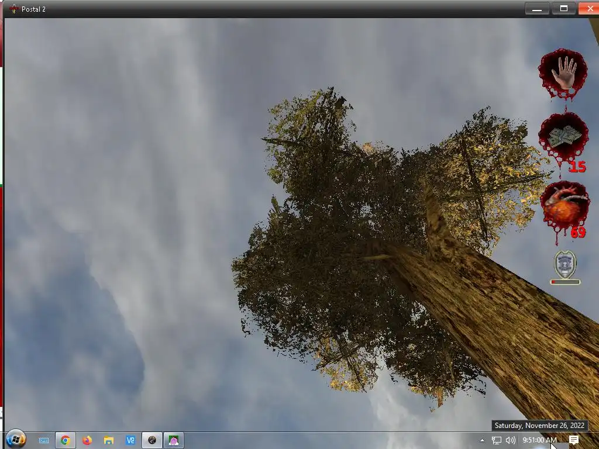Open the Windows Start orb
Screen dimensions: 599x449
pyautogui.click(x=16, y=440)
